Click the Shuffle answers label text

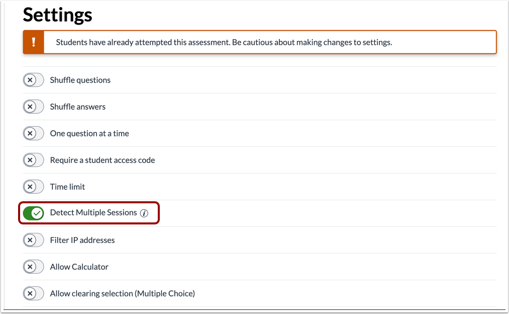click(x=77, y=106)
